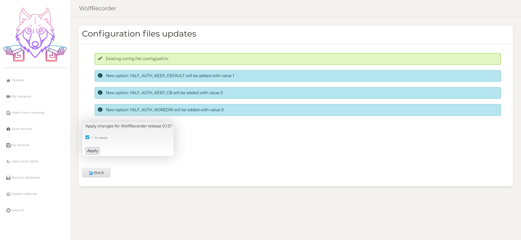521x240 pixels.
Task: Click the Users and rights icon
Action: coord(8,162)
